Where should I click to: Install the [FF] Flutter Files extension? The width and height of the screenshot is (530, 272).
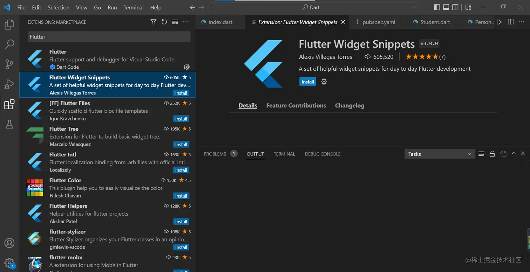click(x=181, y=119)
